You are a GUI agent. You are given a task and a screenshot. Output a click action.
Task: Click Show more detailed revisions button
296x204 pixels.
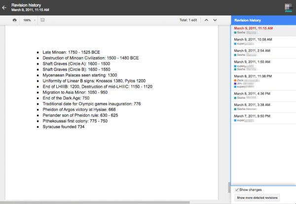click(257, 198)
